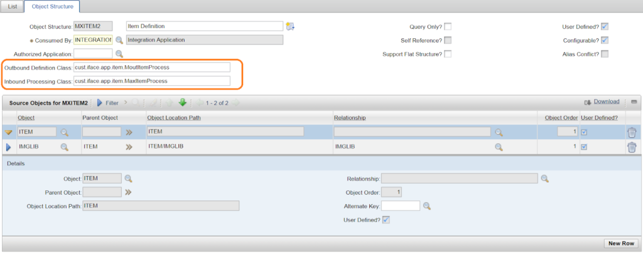Screen dimensions: 643x253
Task: Open the Alternate Key lookup magnifier
Action: (427, 206)
